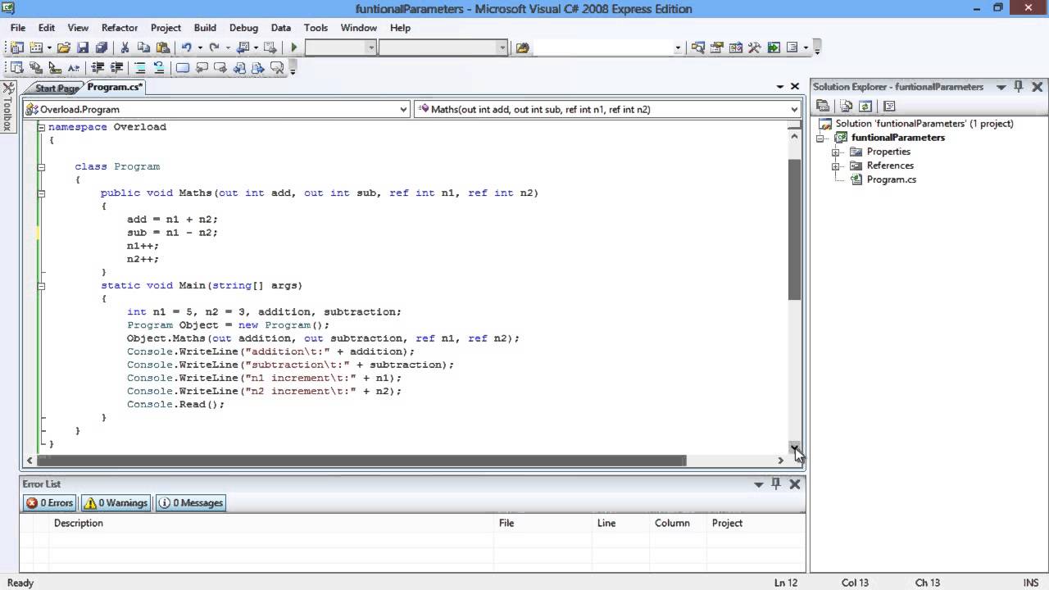Screen dimensions: 1049x590
Task: Open Toolbox using hammer-and-wrench icon
Action: pos(754,48)
